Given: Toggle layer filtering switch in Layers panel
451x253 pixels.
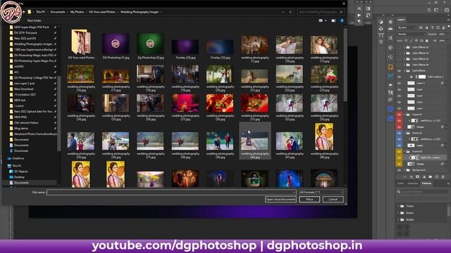Looking at the screenshot, I should tap(449, 27).
